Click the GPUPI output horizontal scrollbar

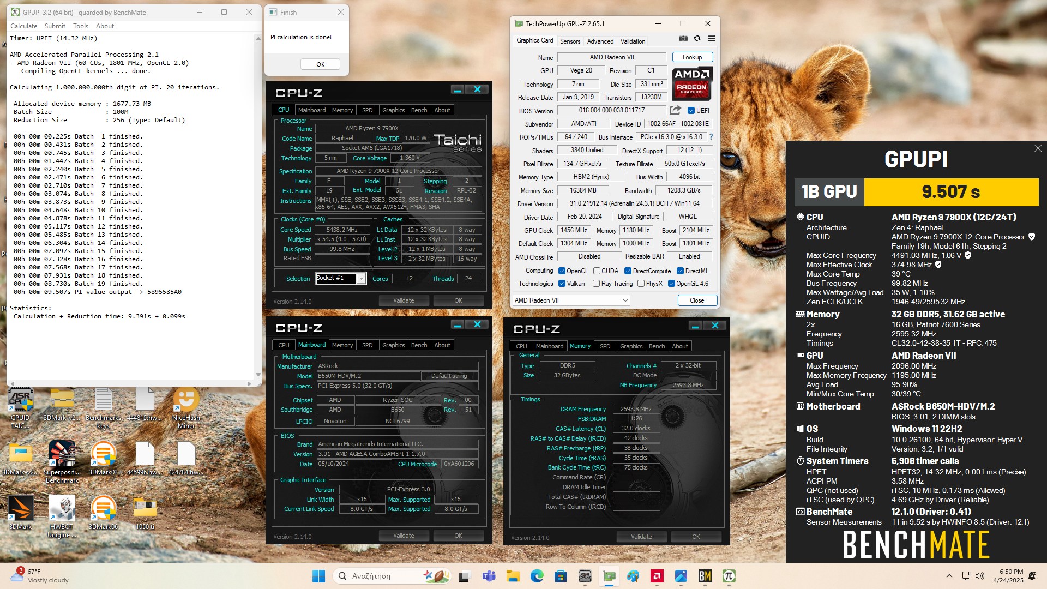pos(131,383)
